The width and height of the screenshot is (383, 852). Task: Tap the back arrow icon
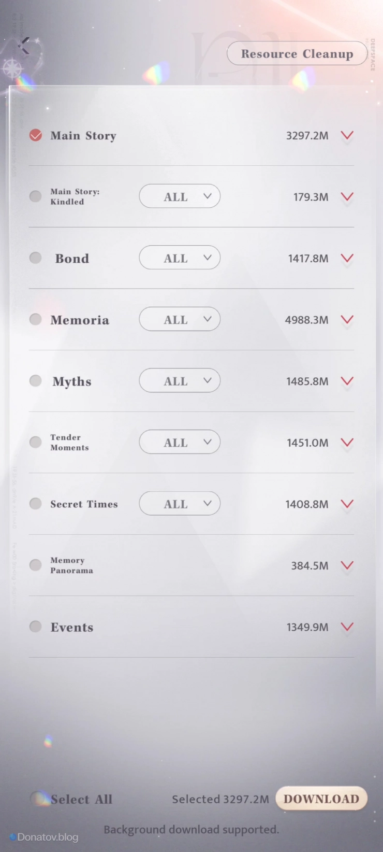pyautogui.click(x=24, y=46)
